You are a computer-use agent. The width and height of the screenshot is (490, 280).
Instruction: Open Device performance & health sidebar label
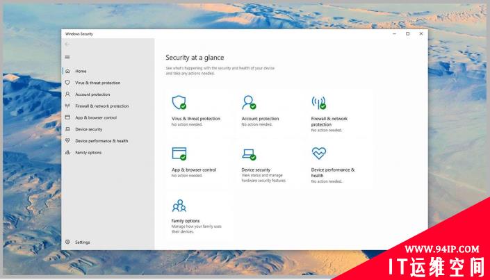tap(101, 140)
